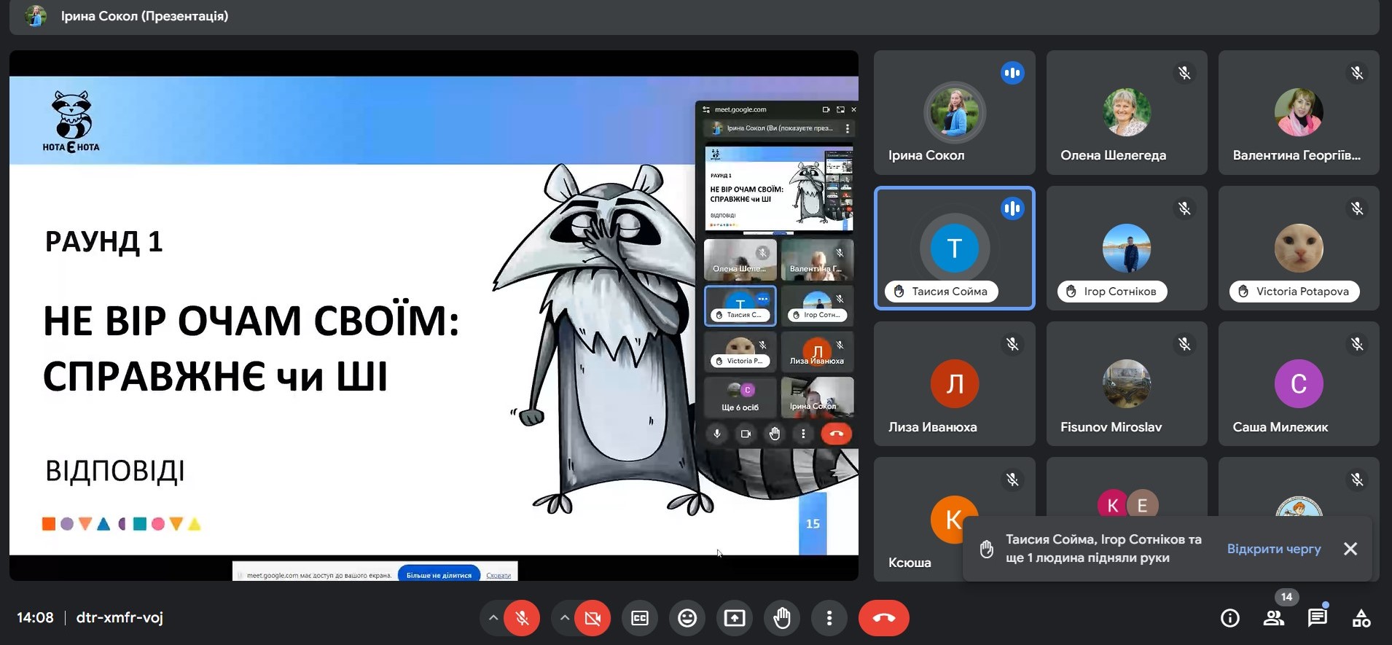Select Таисия Сойма participant tile
This screenshot has height=645, width=1392.
tap(954, 248)
